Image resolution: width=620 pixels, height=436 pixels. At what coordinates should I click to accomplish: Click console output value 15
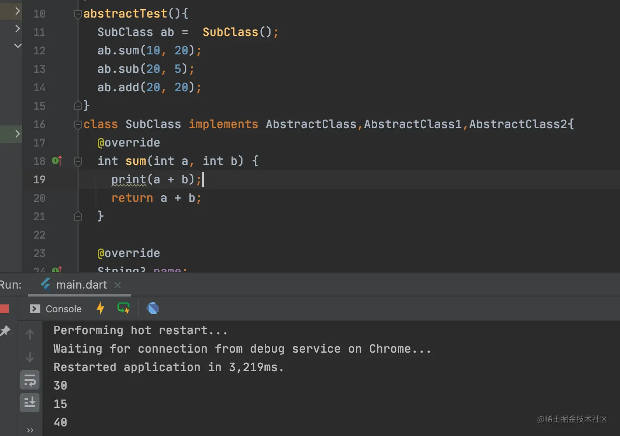point(61,404)
